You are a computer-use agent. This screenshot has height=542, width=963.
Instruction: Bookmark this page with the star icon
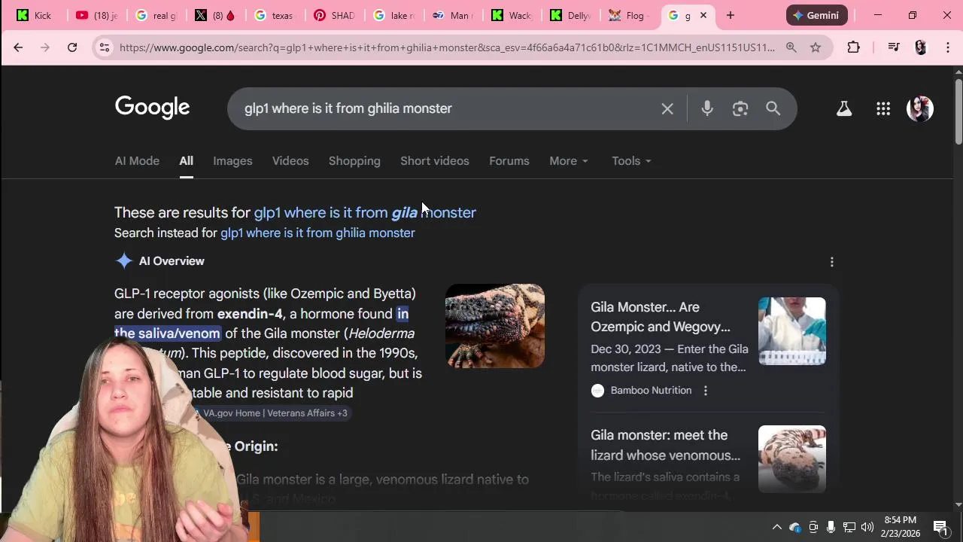tap(816, 47)
